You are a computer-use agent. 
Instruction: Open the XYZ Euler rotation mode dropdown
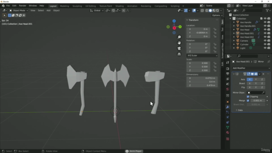click(202, 56)
